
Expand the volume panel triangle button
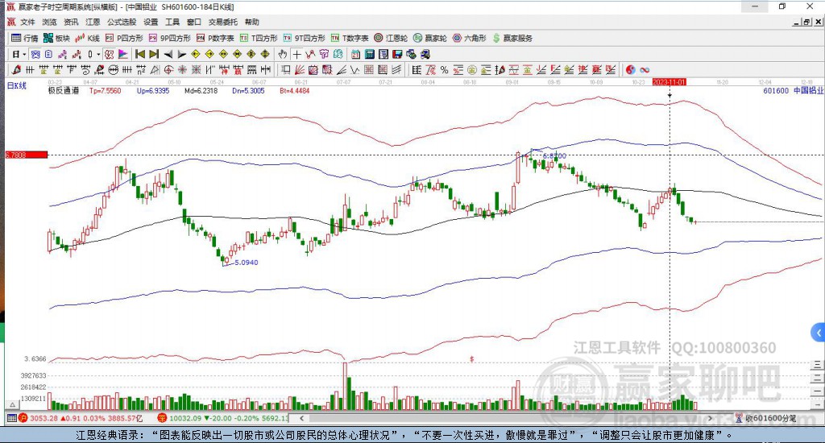click(x=13, y=404)
